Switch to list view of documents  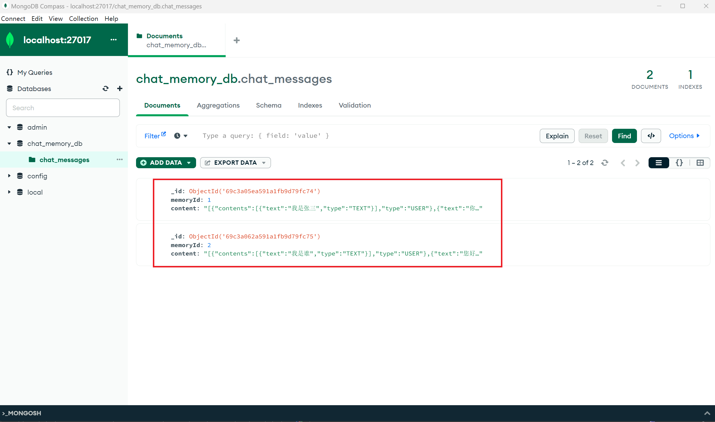658,163
